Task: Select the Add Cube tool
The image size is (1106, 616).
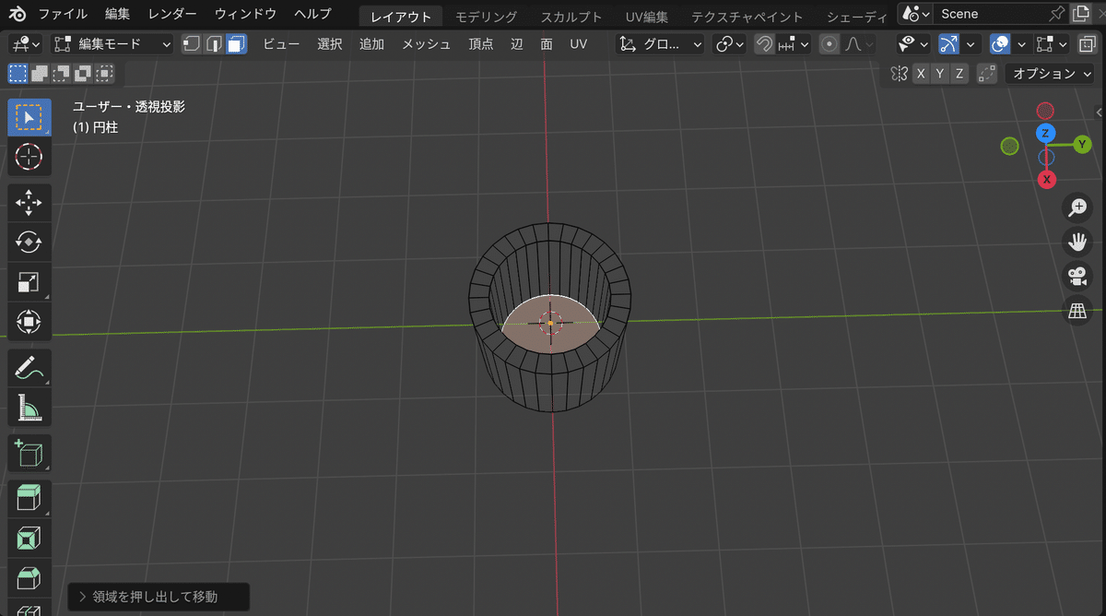Action: 29,452
